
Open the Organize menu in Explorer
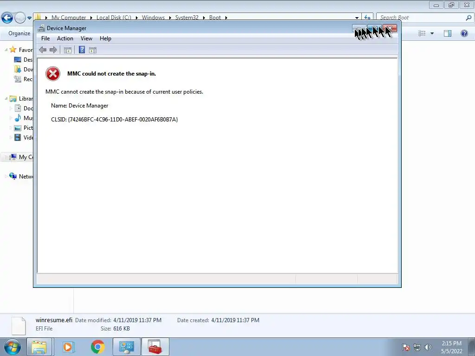19,33
